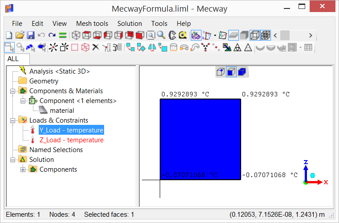Enable element selection mode in viewport
Viewport: 339px width, 223px height.
coord(242,72)
